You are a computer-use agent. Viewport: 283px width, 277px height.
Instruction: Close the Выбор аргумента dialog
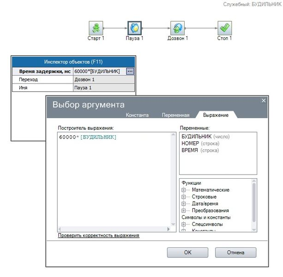point(264,100)
